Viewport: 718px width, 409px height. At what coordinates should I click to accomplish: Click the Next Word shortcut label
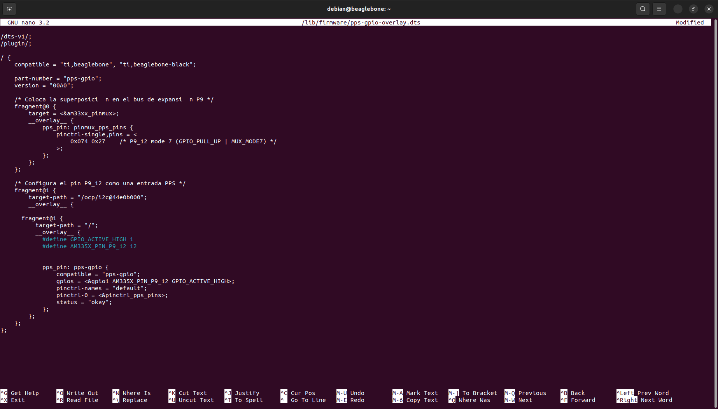pyautogui.click(x=657, y=400)
